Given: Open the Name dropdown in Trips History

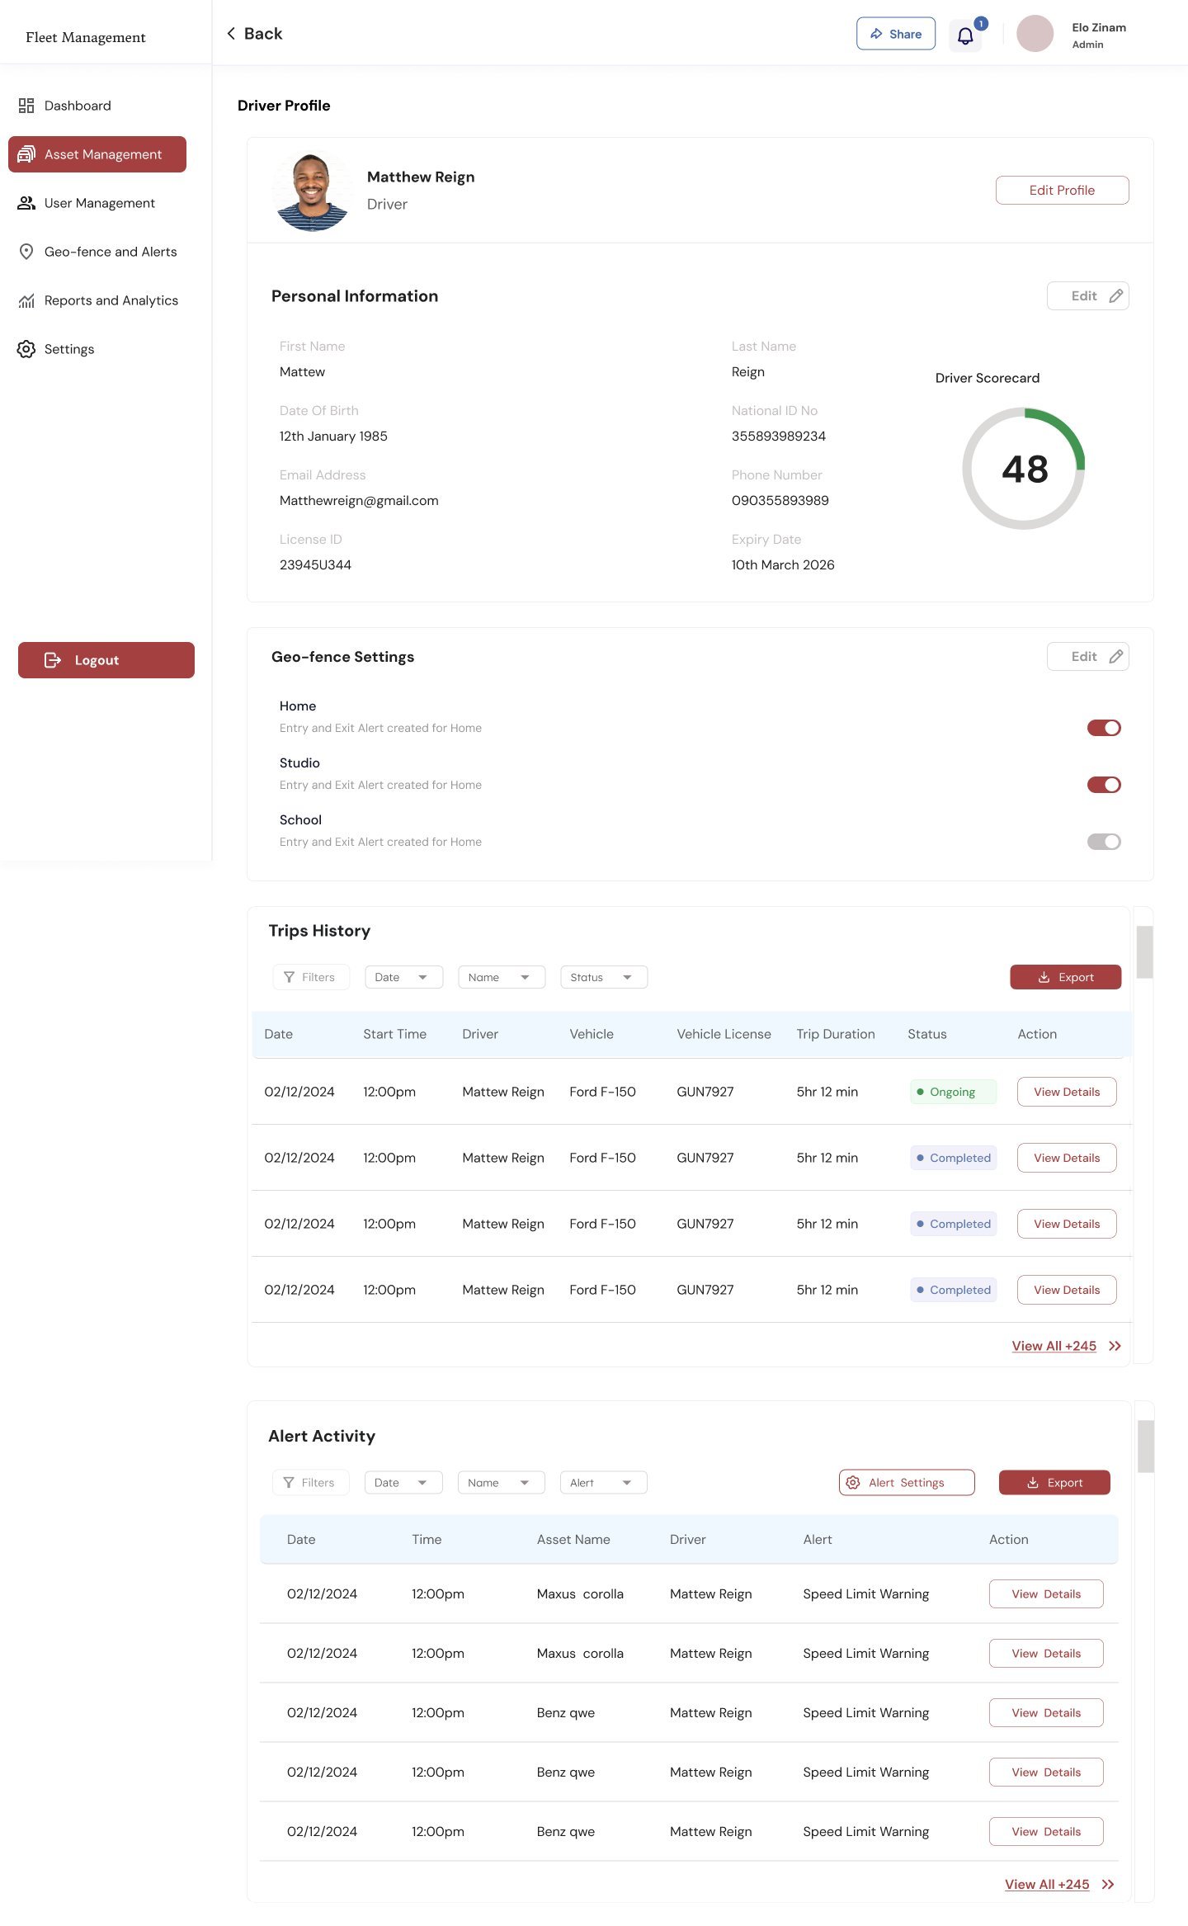Looking at the screenshot, I should (x=502, y=977).
